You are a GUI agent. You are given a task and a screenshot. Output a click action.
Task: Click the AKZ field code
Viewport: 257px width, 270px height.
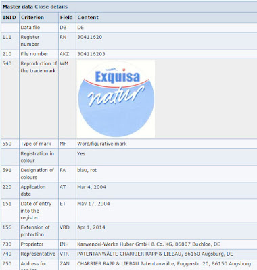click(64, 54)
